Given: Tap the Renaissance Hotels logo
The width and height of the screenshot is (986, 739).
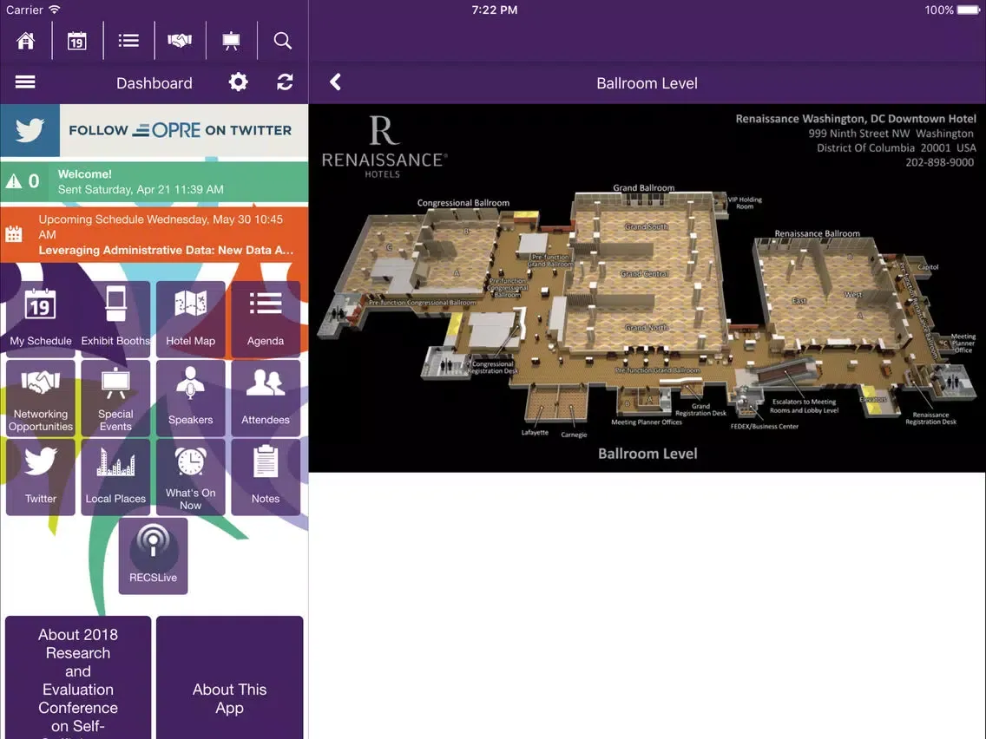Looking at the screenshot, I should [384, 147].
